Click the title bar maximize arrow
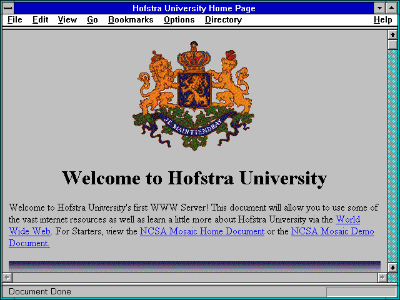This screenshot has height=300, width=400. pyautogui.click(x=392, y=8)
